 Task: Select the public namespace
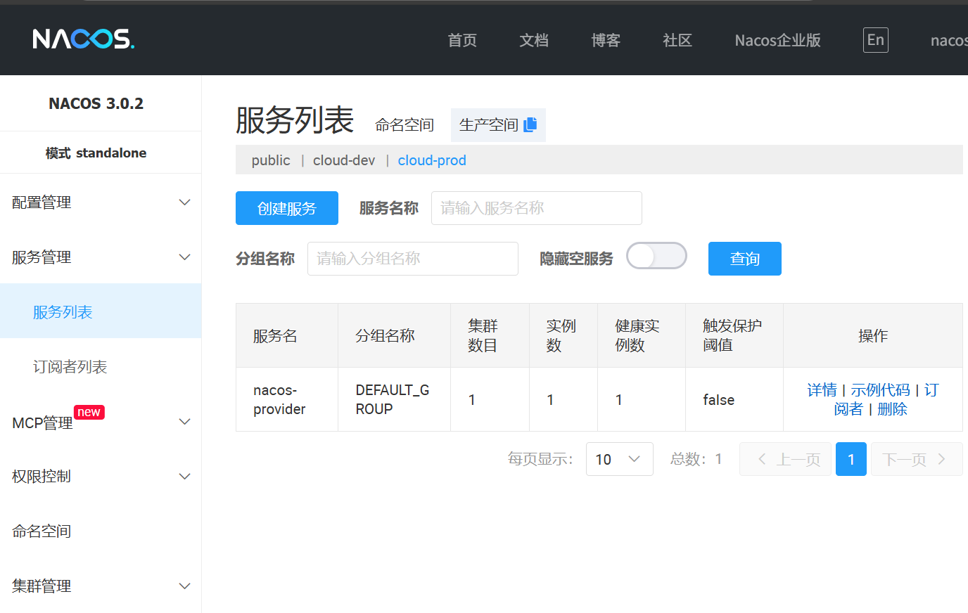271,160
